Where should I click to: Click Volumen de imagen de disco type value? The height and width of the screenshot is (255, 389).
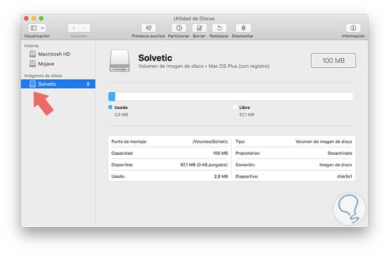[323, 141]
